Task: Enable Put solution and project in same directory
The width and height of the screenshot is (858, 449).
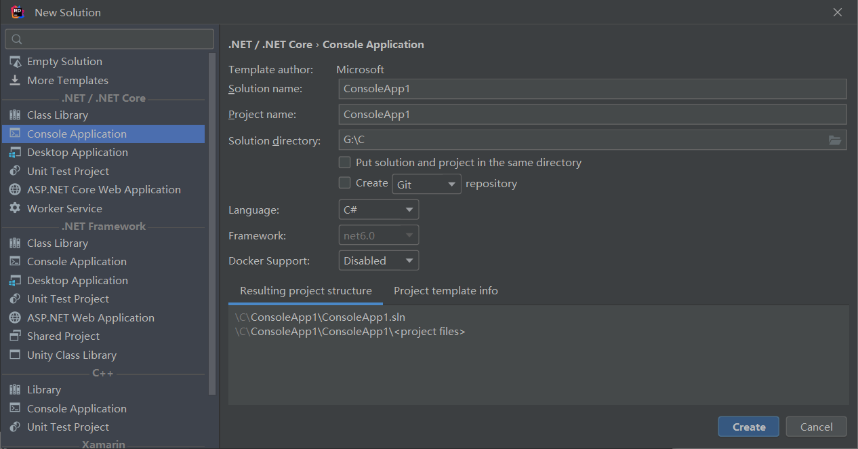Action: tap(345, 163)
